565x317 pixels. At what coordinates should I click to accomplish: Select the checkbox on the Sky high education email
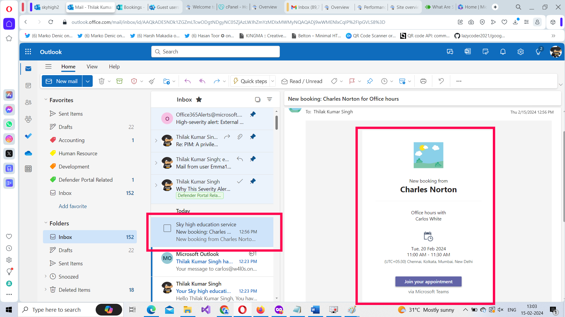coord(167,228)
